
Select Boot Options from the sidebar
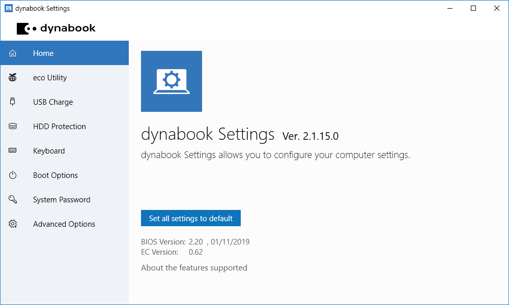pos(55,175)
